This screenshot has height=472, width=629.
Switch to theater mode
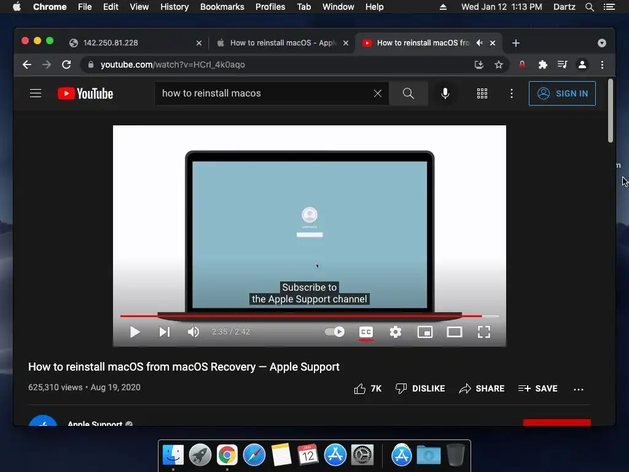455,332
